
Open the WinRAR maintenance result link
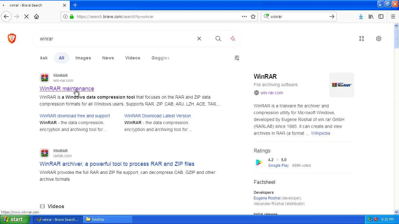click(67, 89)
